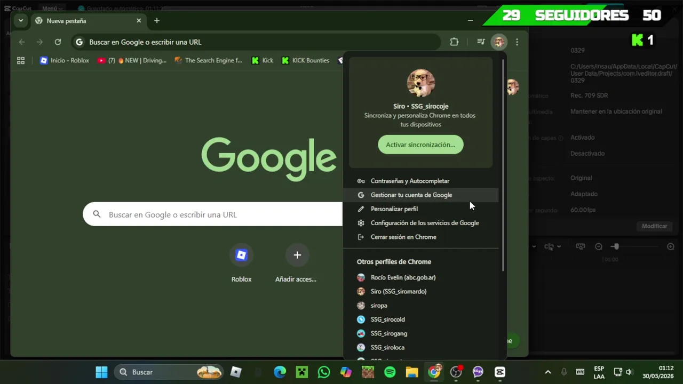The width and height of the screenshot is (683, 384).
Task: Click the profile menu vertical scrollbar
Action: point(503,164)
